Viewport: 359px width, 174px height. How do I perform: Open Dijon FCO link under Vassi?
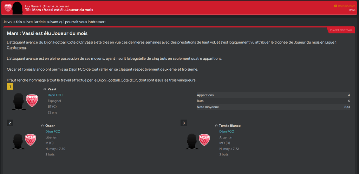(55, 95)
